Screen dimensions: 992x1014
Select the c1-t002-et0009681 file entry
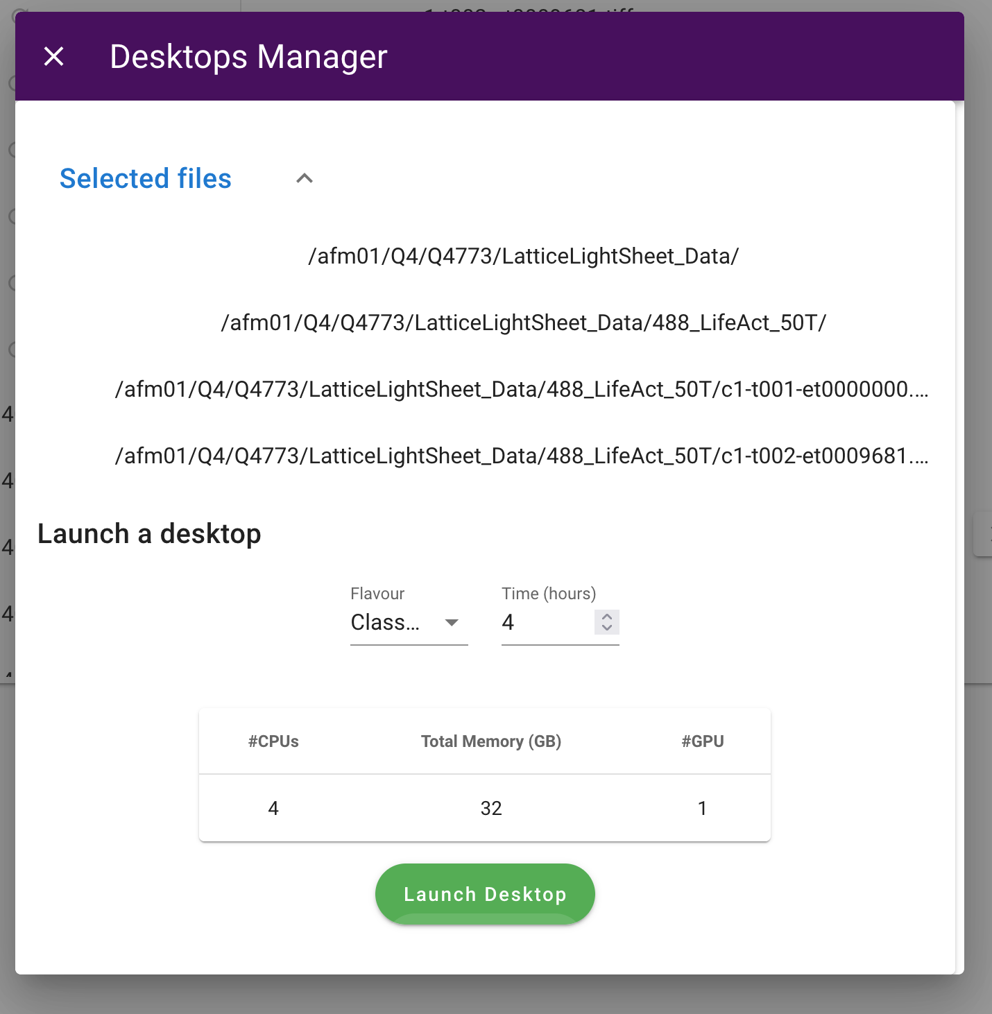[x=522, y=456]
